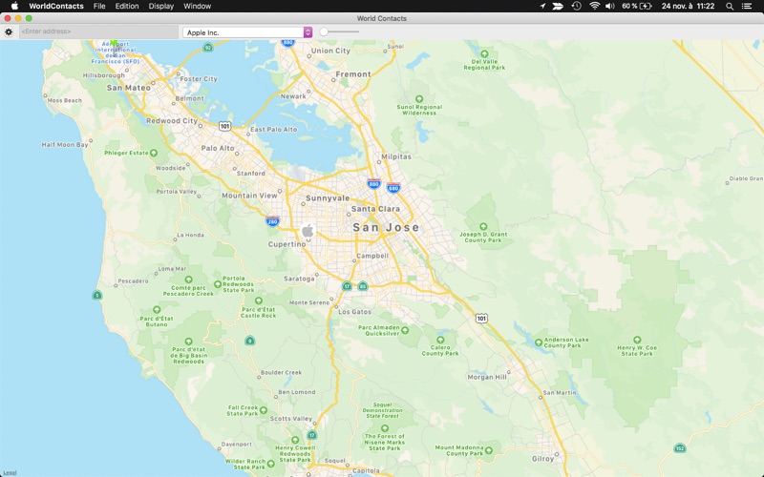Click the Henry W. Coe State Park marker
Image resolution: width=764 pixels, height=477 pixels.
[637, 341]
